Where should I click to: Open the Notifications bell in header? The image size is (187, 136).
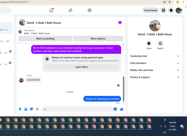[x=171, y=10]
